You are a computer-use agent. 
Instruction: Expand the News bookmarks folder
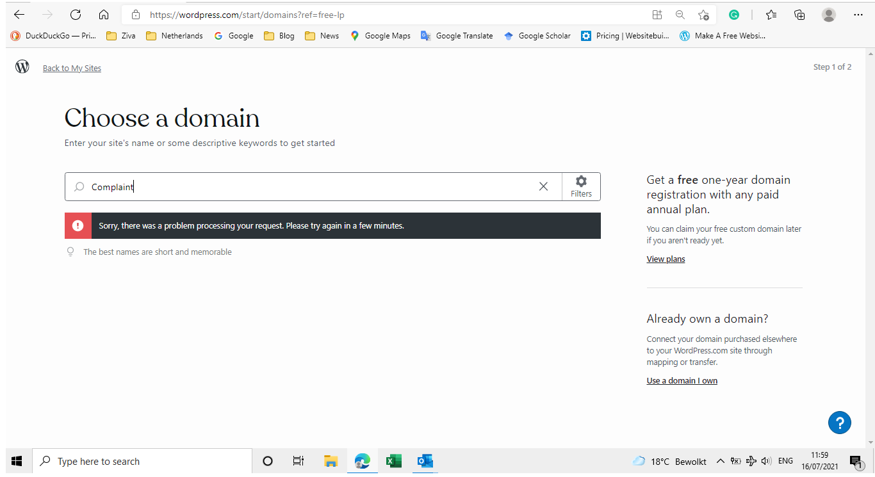pos(322,36)
